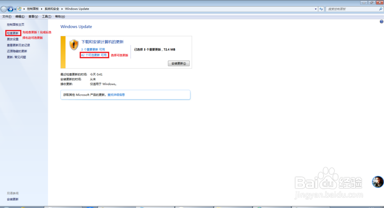
Task: Click the yellow warning shield icon
Action: pyautogui.click(x=74, y=45)
